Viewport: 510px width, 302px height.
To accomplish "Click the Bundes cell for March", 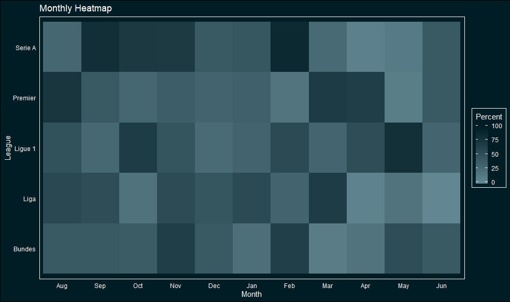I will 327,249.
